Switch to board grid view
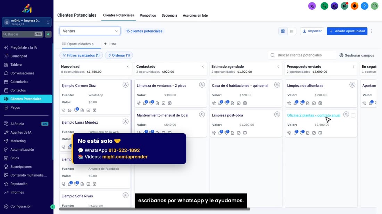The height and width of the screenshot is (214, 382). pyautogui.click(x=283, y=31)
